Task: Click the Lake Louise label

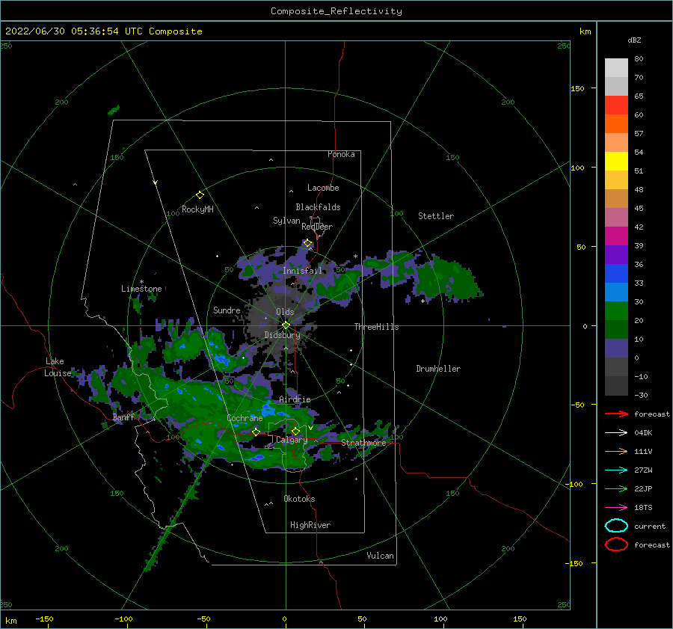Action: [x=58, y=367]
